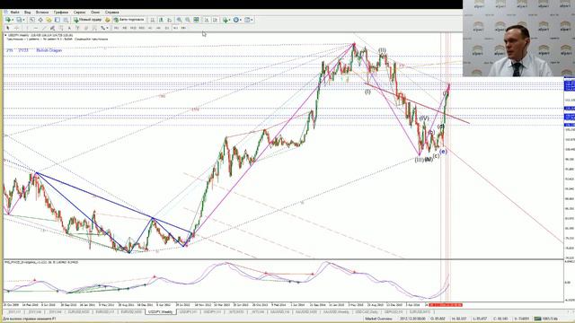The image size is (575, 323).
Task: Switch chart to candlesticks
Action: click(x=161, y=20)
